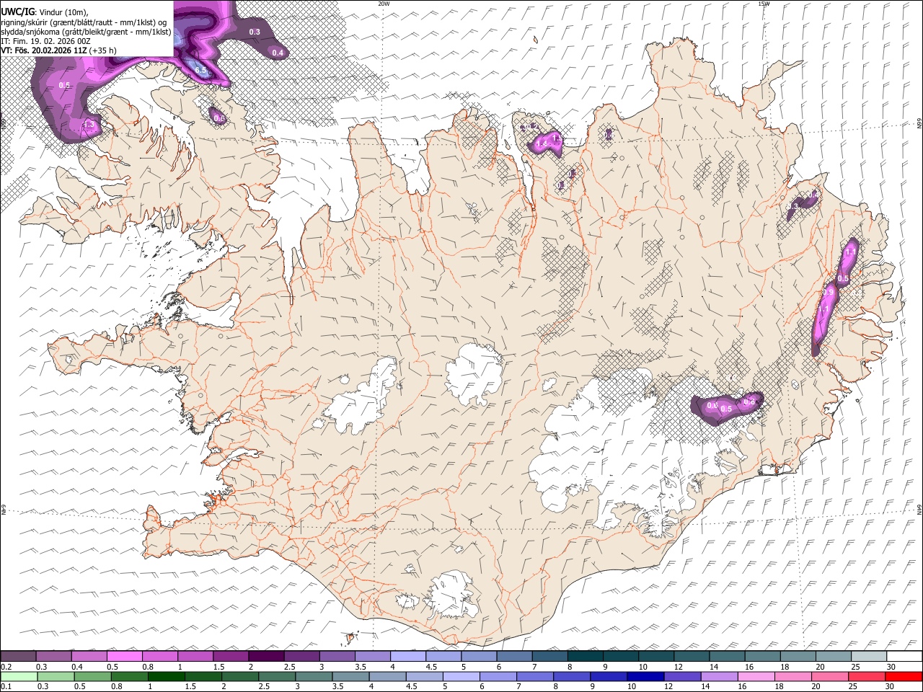
Task: Select the violet 12 swatch, lower scale
Action: (683, 676)
